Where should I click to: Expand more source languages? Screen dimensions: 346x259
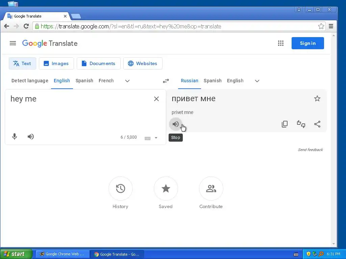(x=127, y=81)
